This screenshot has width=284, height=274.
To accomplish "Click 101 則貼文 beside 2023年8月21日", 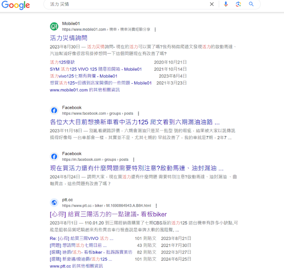I will [145, 238].
